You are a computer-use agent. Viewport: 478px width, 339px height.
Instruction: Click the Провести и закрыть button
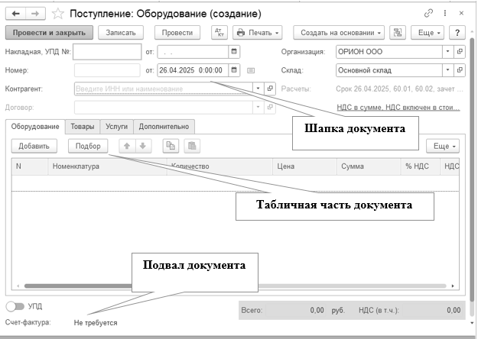(x=49, y=33)
